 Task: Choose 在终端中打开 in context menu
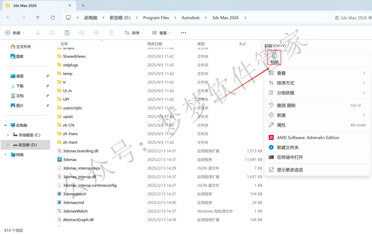point(317,157)
